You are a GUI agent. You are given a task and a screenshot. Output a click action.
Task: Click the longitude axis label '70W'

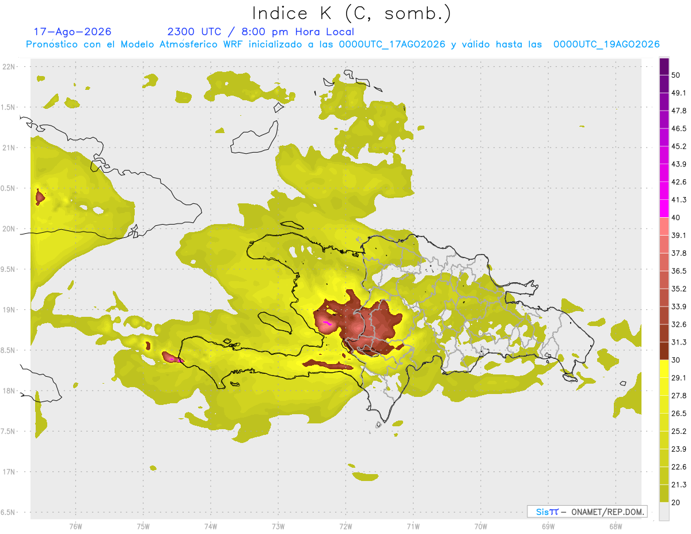[481, 527]
